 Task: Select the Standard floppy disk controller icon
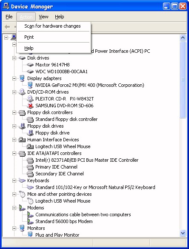point(30,120)
